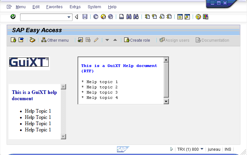Click the window control menu icon
This screenshot has height=155, width=247.
pos(9,7)
